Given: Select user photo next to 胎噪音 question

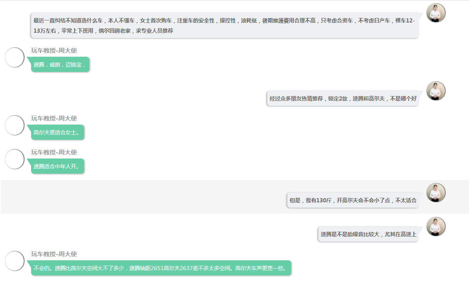Looking at the screenshot, I should [x=435, y=227].
